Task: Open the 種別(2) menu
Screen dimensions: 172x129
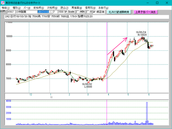Action: click(x=17, y=8)
